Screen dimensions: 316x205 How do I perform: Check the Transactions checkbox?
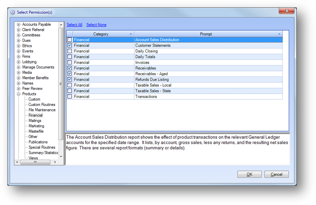click(70, 97)
